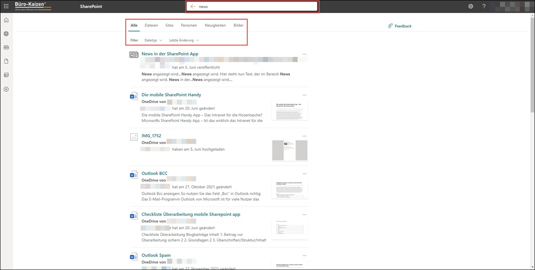Click text 'hat am 5. Juni veröffentlicht'
This screenshot has height=270, width=535.
tap(196, 67)
